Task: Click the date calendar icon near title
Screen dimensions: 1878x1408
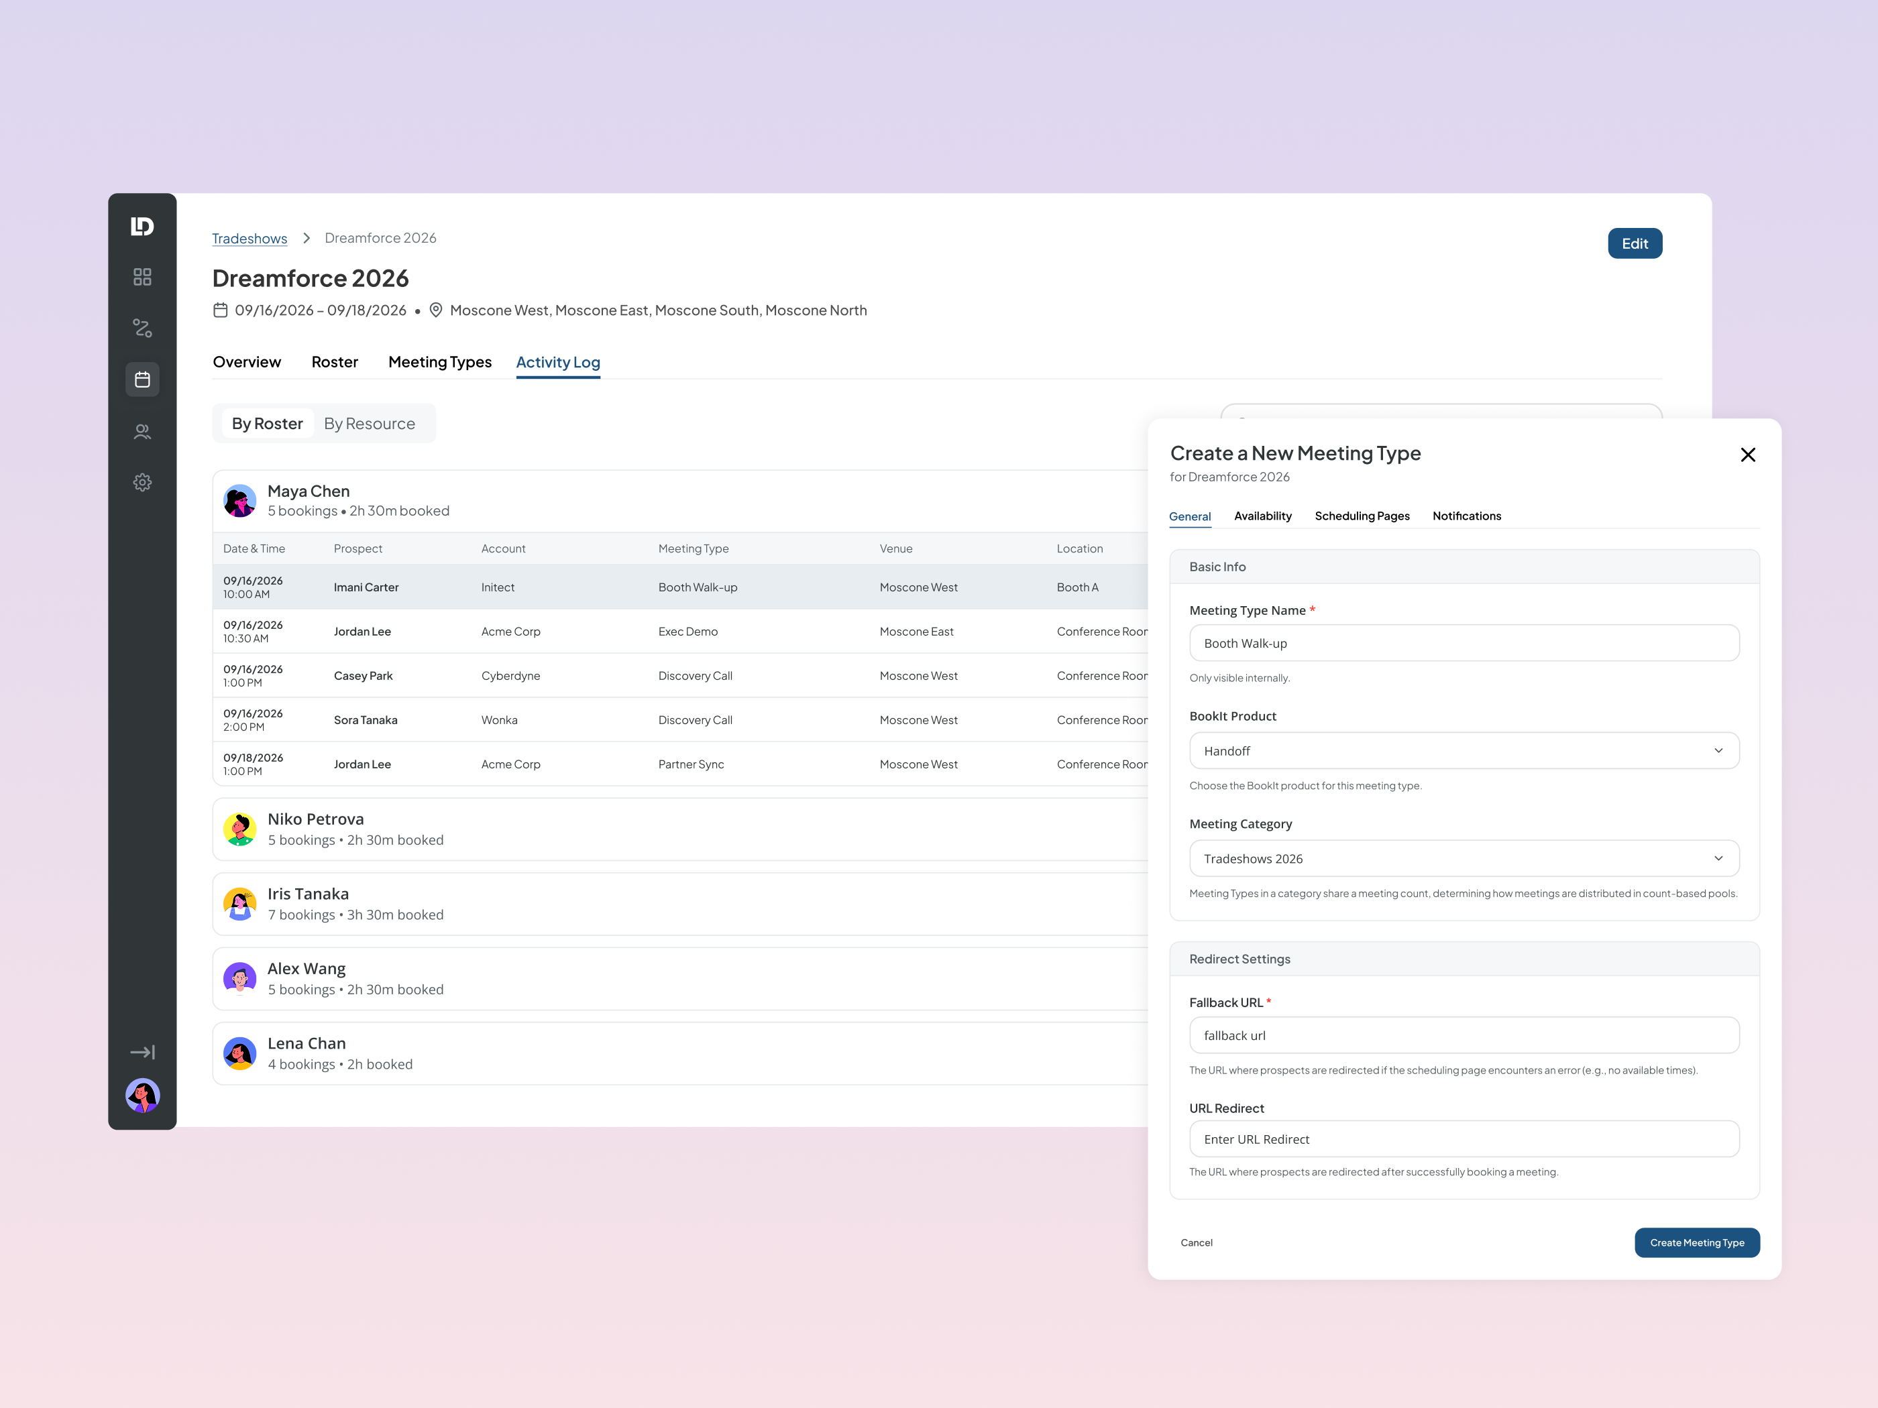Action: [x=220, y=310]
